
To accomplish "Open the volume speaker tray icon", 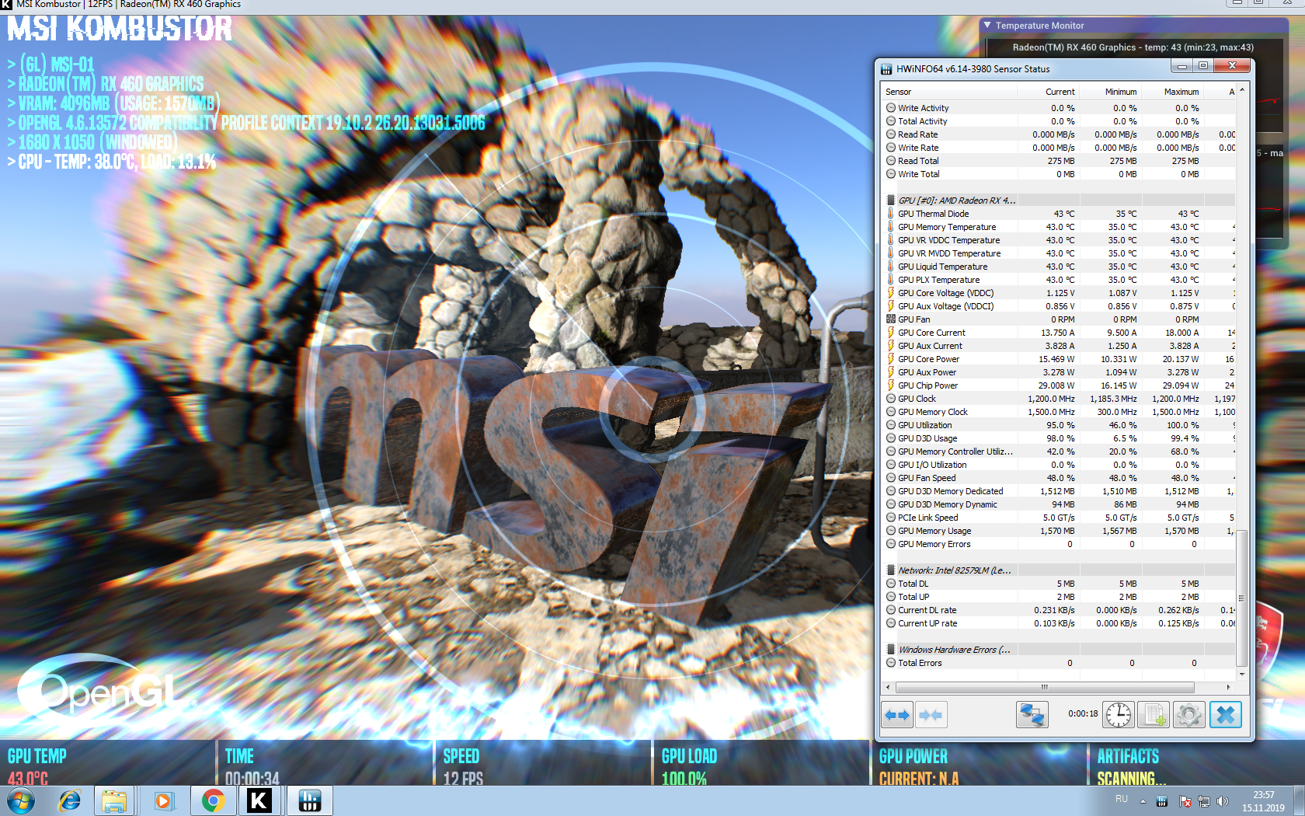I will pyautogui.click(x=1223, y=801).
